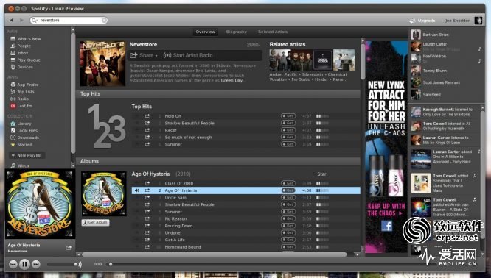Click speaker icon on Age Of Hysteria row
This screenshot has height=278, width=491.
pyautogui.click(x=137, y=190)
